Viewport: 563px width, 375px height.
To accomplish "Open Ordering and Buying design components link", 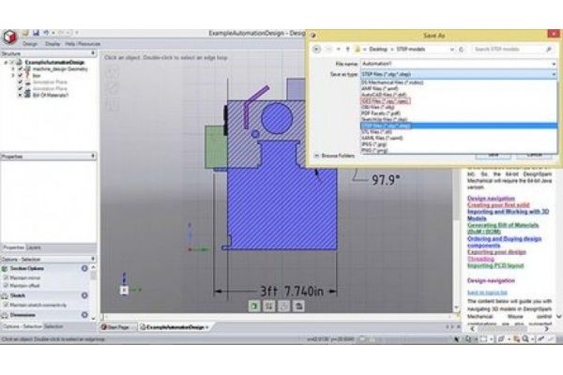I will (x=504, y=242).
